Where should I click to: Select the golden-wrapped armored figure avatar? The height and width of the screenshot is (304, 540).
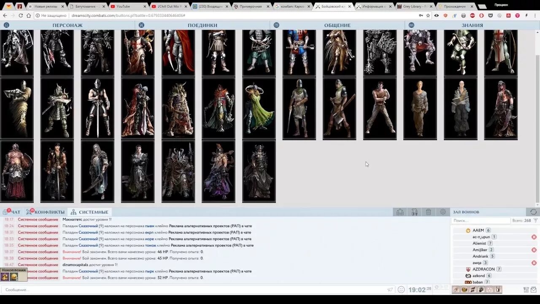click(16, 109)
